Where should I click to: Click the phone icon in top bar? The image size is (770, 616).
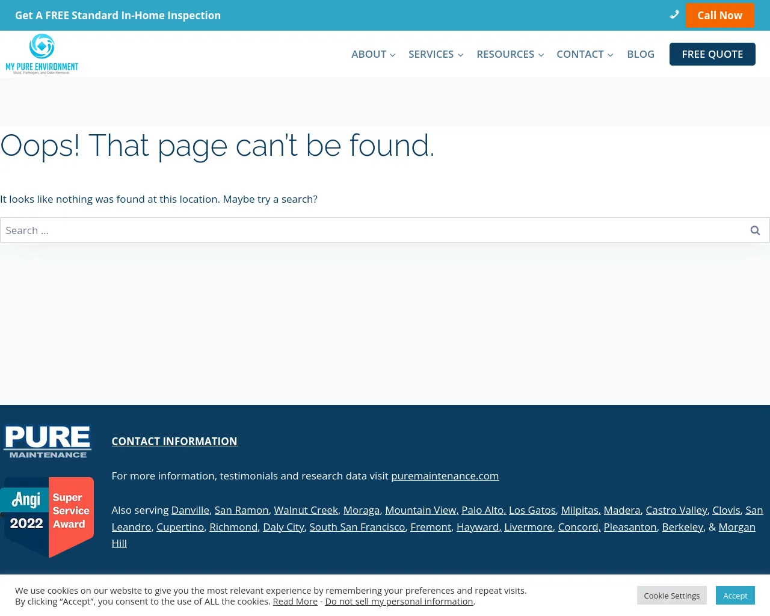[x=674, y=14]
